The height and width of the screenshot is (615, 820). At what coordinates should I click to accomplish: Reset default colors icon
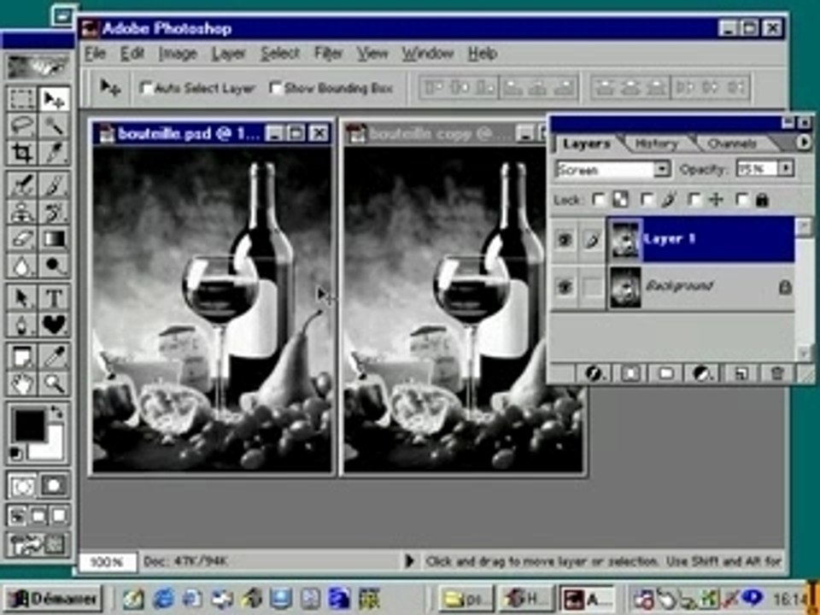pyautogui.click(x=15, y=453)
